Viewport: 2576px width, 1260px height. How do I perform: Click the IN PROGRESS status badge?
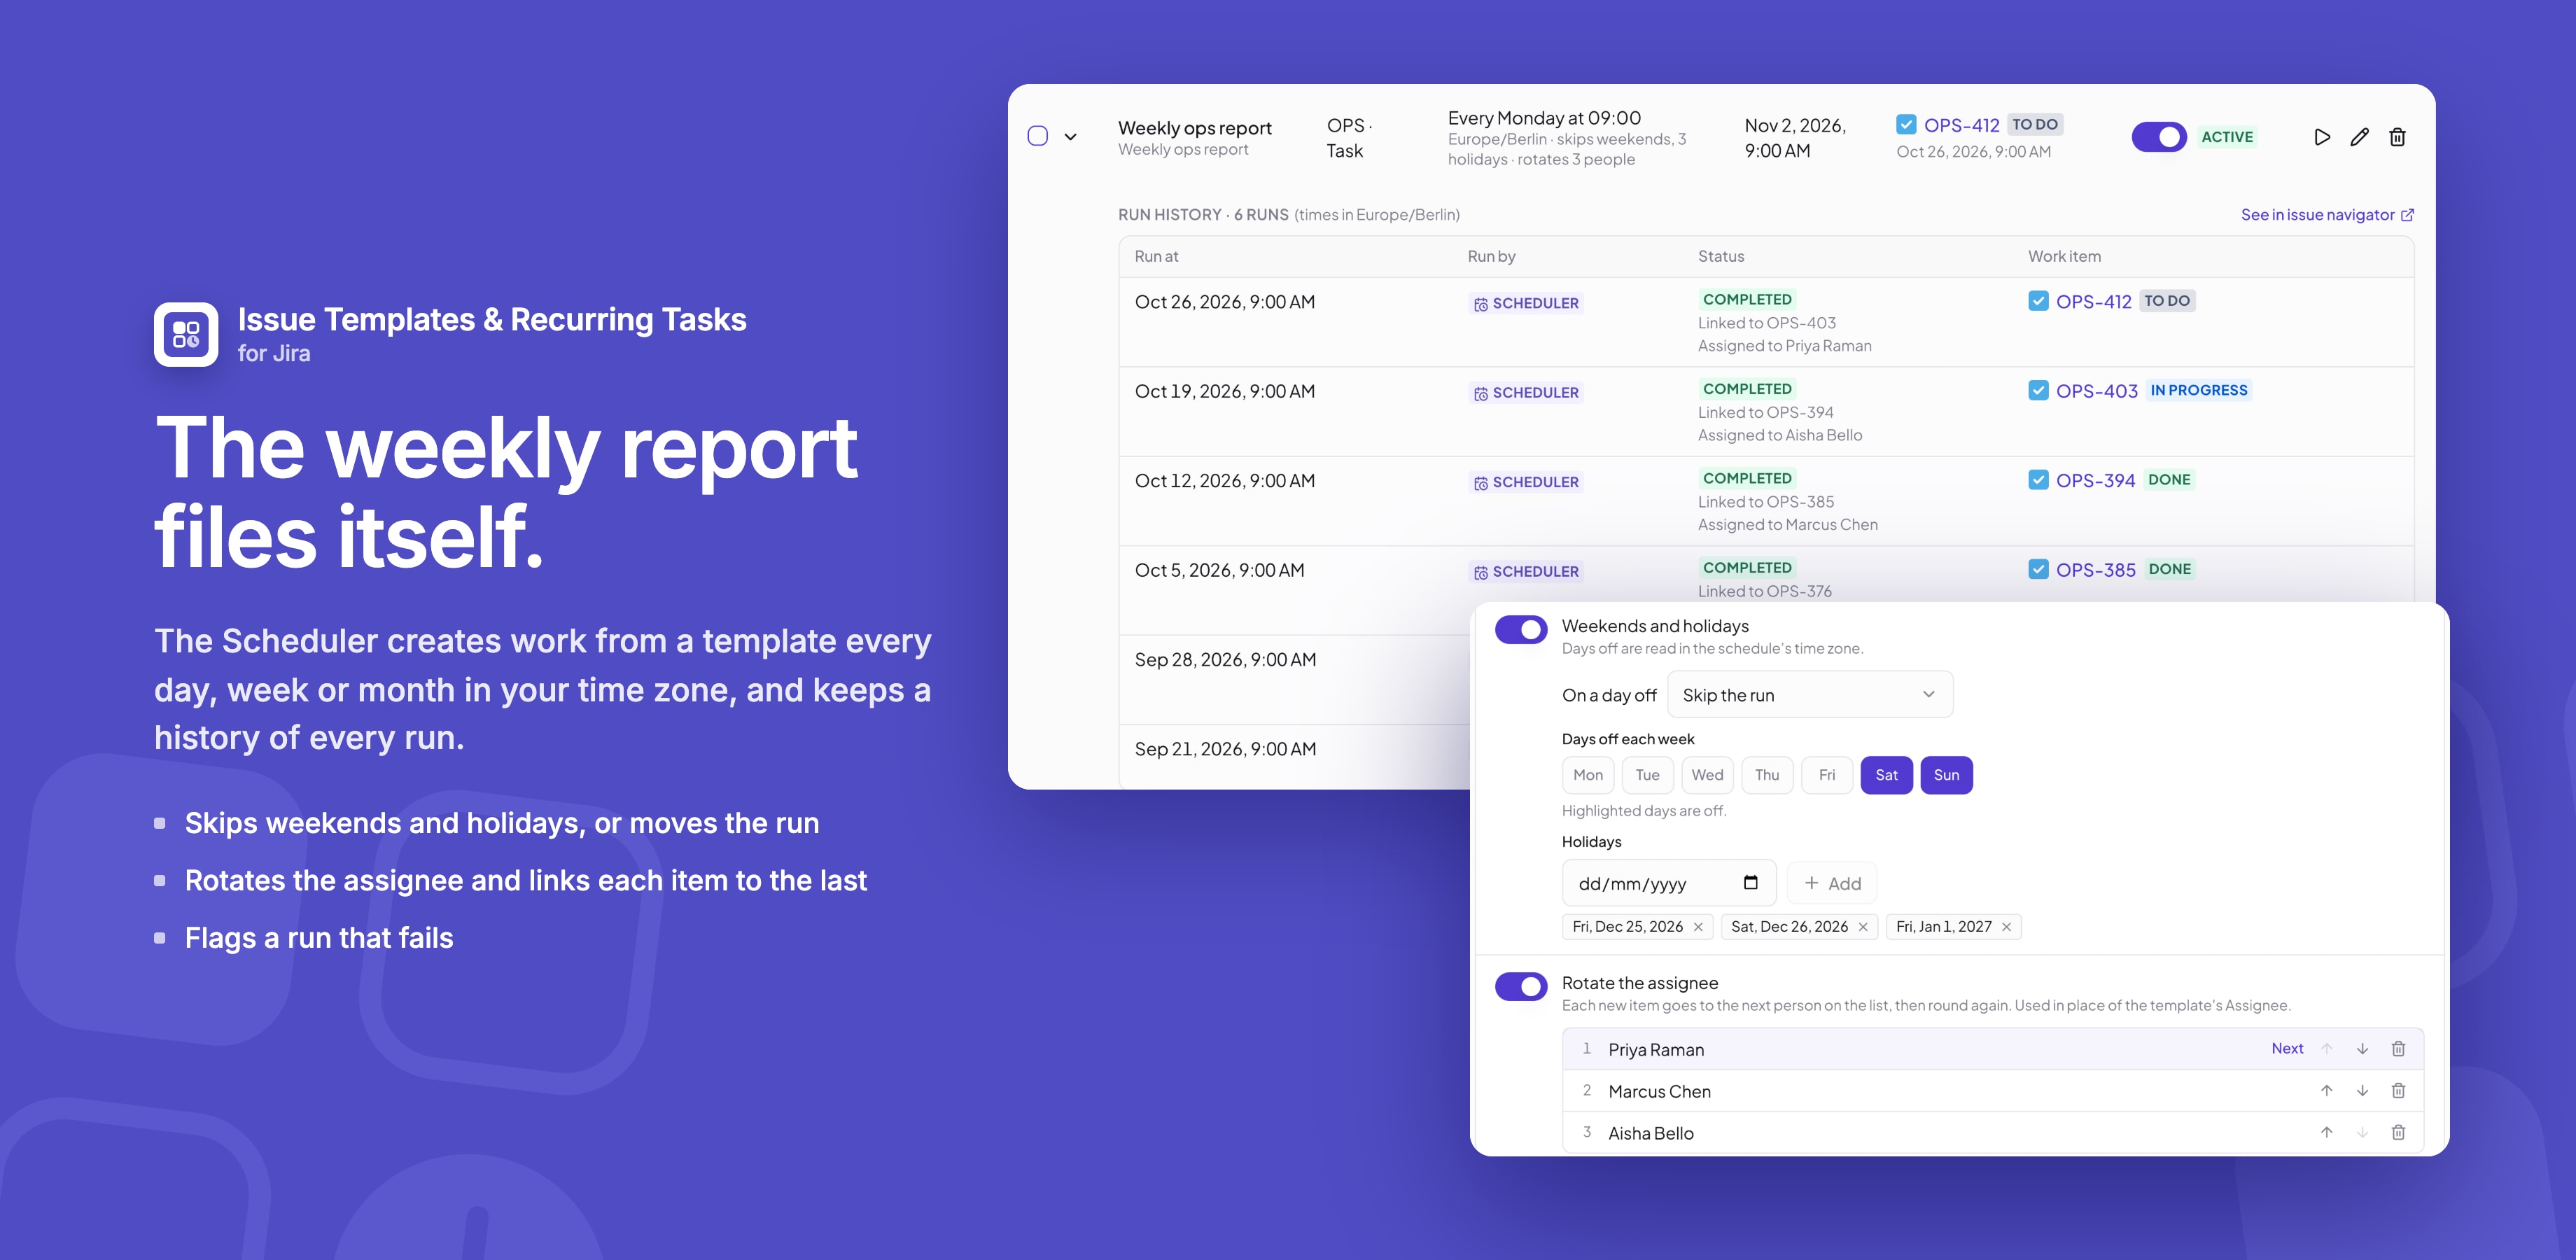2199,390
